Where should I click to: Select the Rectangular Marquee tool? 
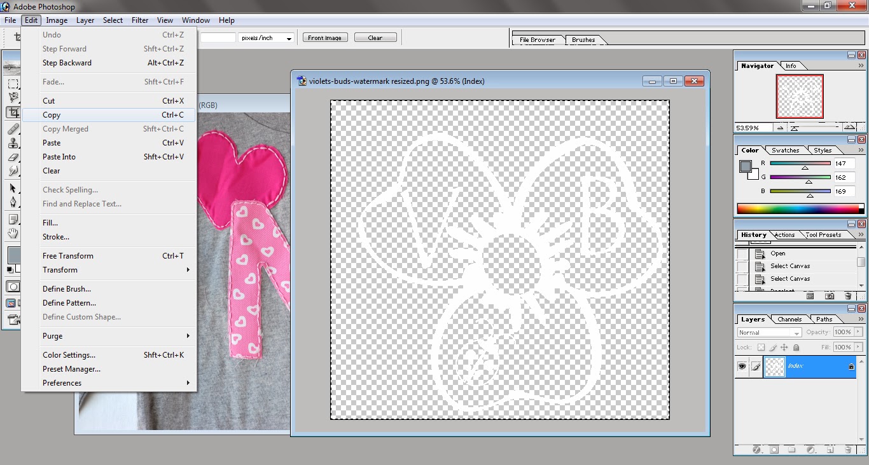click(x=12, y=84)
